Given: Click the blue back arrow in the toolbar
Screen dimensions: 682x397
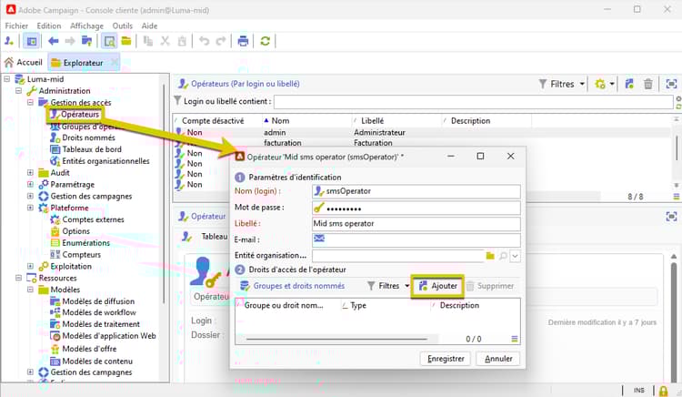Looking at the screenshot, I should [53, 41].
